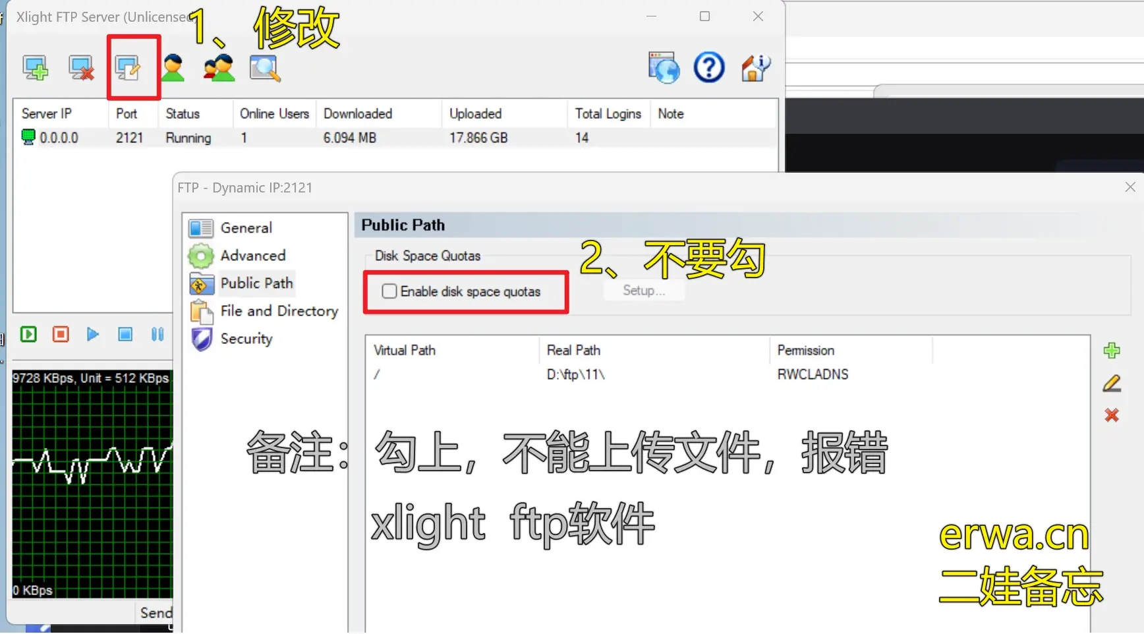Image resolution: width=1144 pixels, height=634 pixels.
Task: Click the Send label below the graph
Action: click(x=156, y=613)
